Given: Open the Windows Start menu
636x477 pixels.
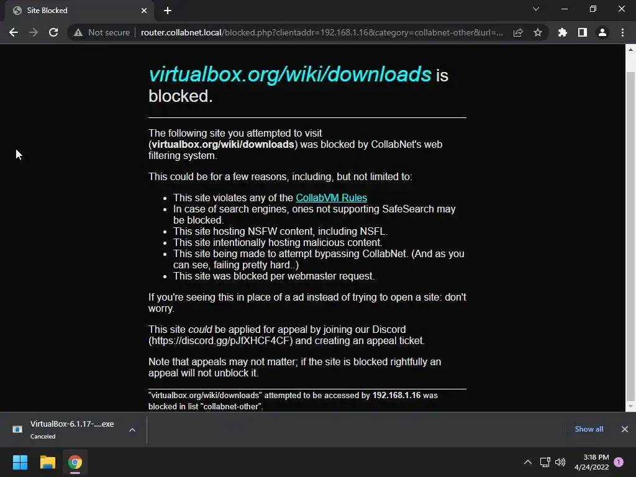Looking at the screenshot, I should click(20, 462).
